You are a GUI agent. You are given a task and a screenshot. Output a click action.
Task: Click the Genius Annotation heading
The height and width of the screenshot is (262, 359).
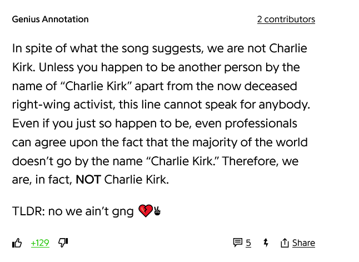50,19
